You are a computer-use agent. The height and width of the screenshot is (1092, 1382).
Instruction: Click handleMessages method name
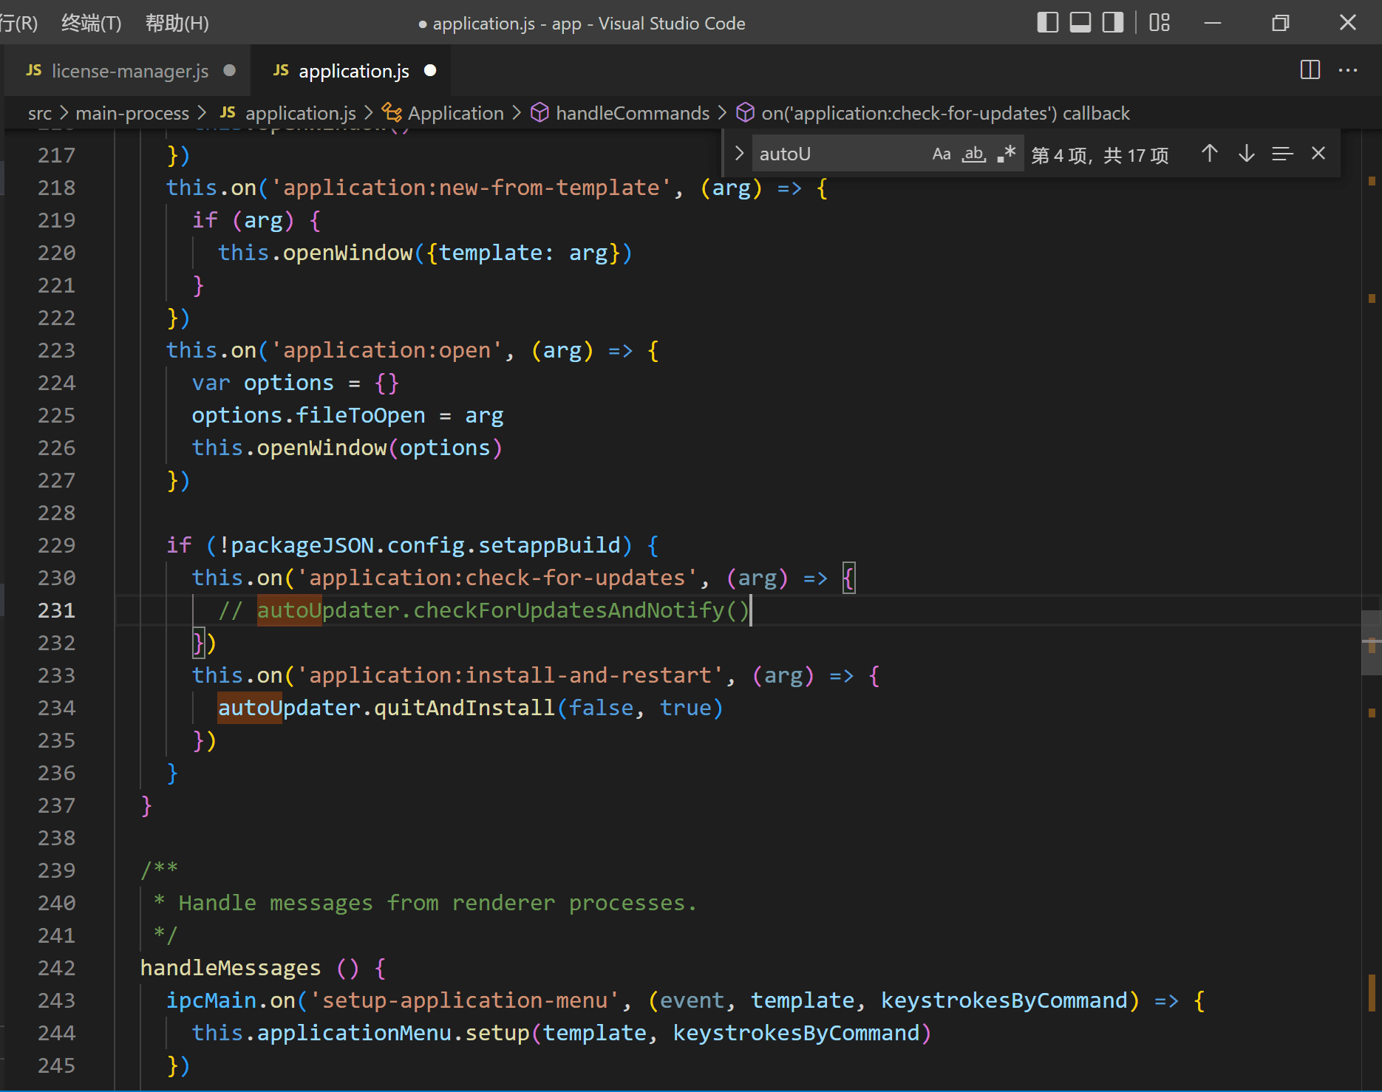pyautogui.click(x=231, y=968)
